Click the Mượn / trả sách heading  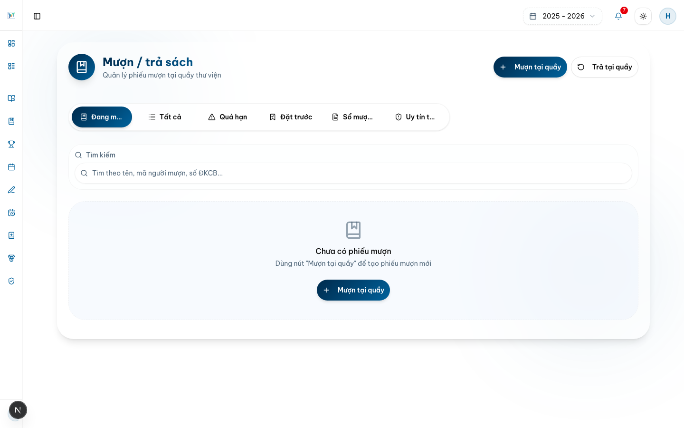[x=148, y=62]
